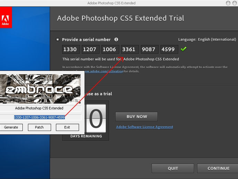Click the serial field containing 3361
Viewport: 238px width, 179px height.
coord(130,49)
